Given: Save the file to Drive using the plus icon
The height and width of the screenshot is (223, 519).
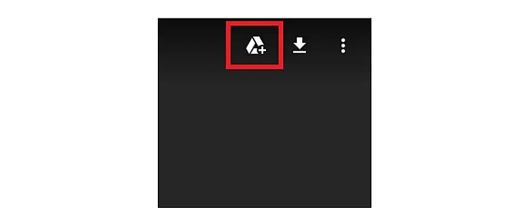Looking at the screenshot, I should coord(256,45).
